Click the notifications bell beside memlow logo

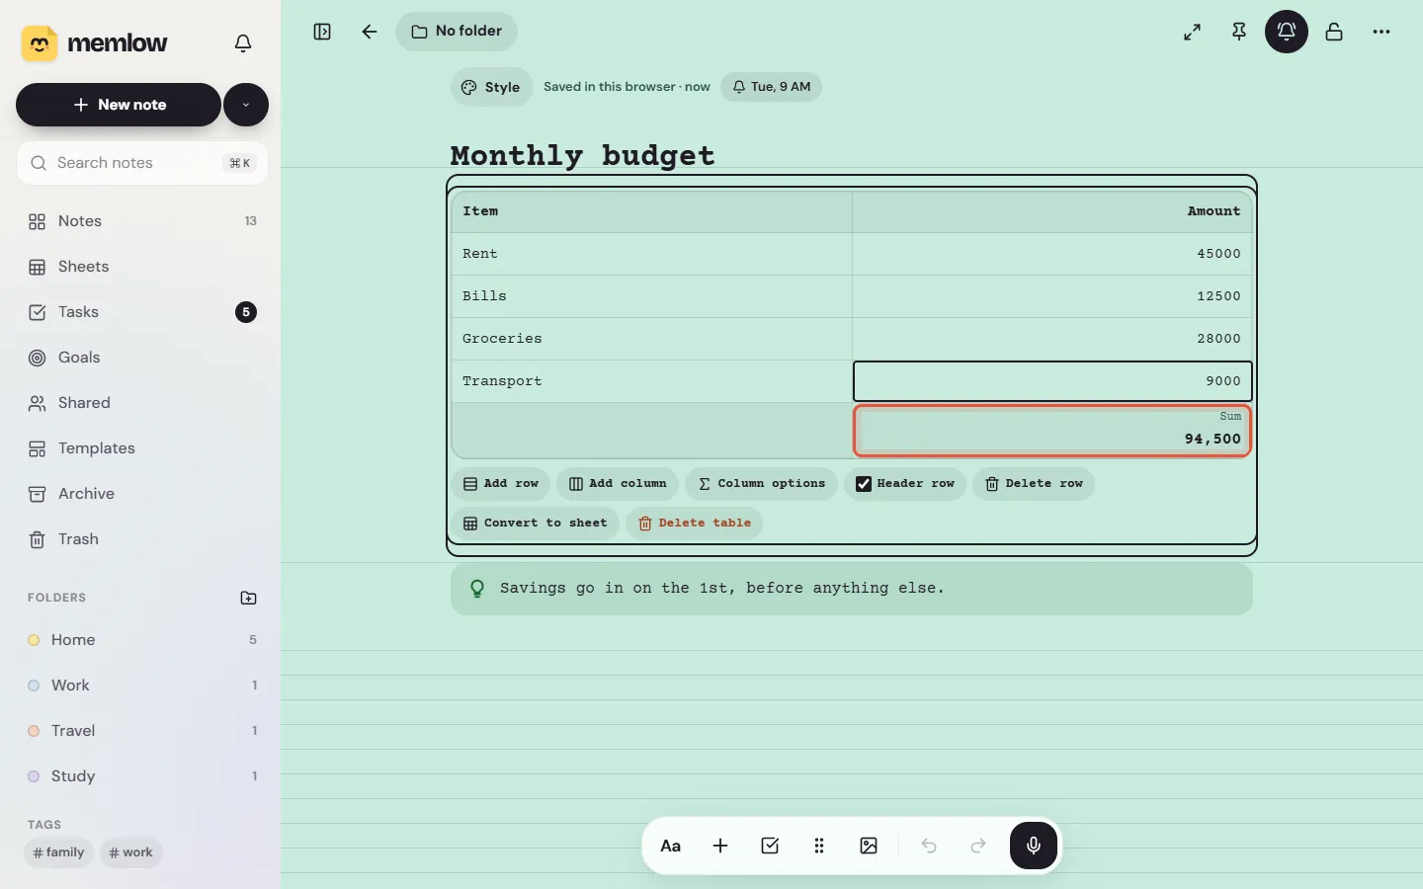point(243,43)
